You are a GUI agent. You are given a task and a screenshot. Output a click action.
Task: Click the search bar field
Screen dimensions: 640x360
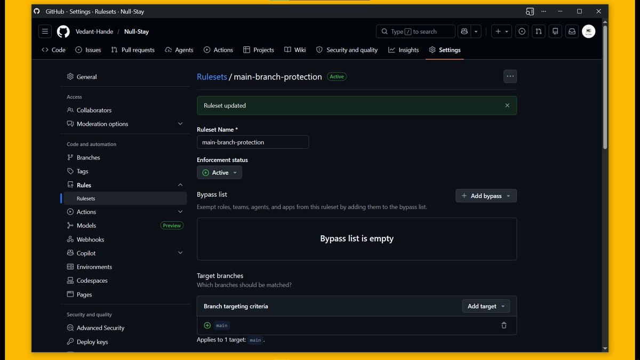(x=415, y=31)
